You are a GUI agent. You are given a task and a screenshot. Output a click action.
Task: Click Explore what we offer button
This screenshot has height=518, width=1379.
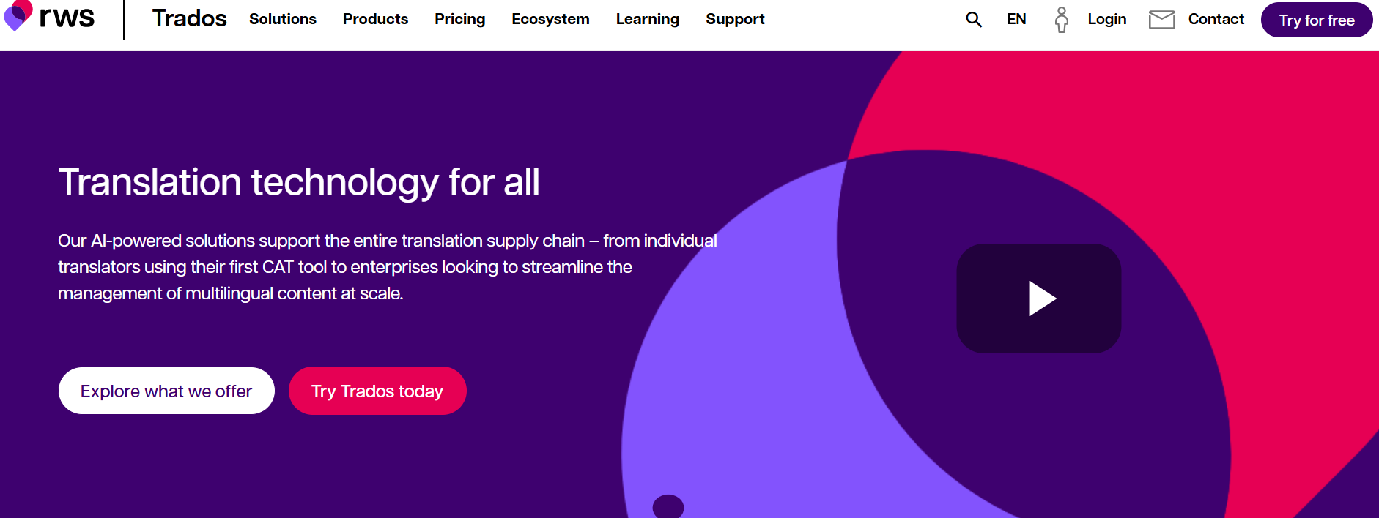[x=166, y=391]
